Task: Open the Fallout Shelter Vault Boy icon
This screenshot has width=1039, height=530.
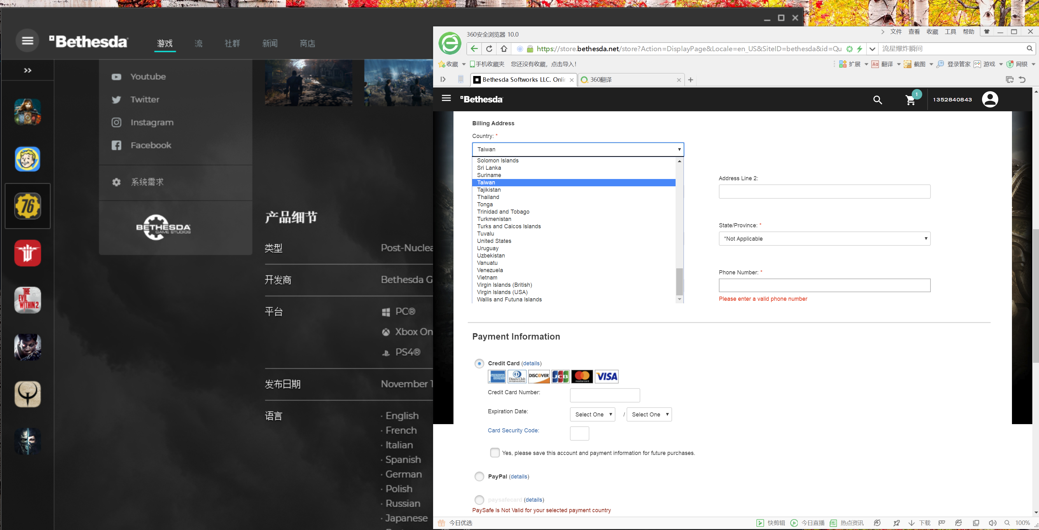Action: (27, 159)
